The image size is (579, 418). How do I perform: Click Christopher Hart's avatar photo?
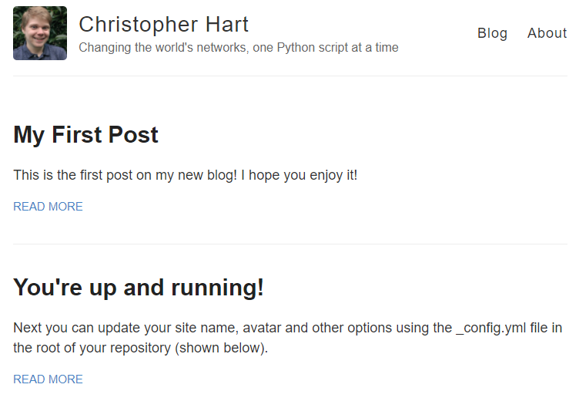[x=40, y=33]
